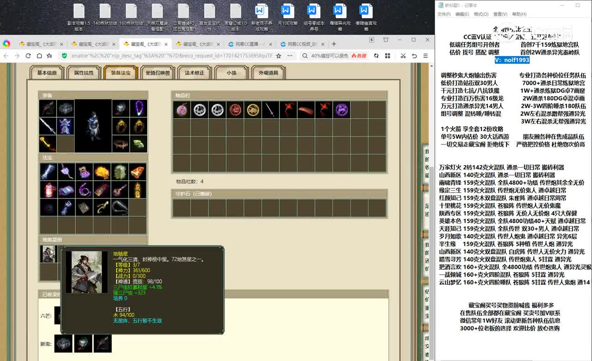Image resolution: width=592 pixels, height=361 pixels.
Task: Click the gold ring inventory item
Action: tap(253, 110)
